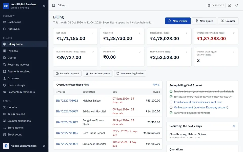Open Tills & day end in sidebar

24,114
